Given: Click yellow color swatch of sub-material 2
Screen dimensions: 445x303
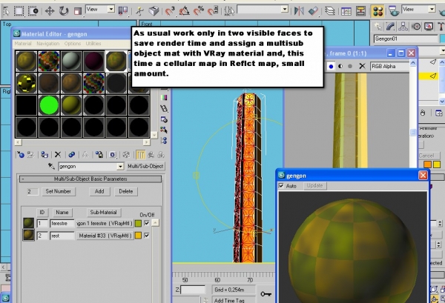Looking at the screenshot, I should point(138,236).
